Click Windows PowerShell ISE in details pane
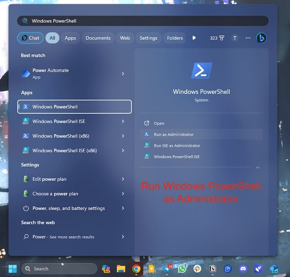 [202, 156]
